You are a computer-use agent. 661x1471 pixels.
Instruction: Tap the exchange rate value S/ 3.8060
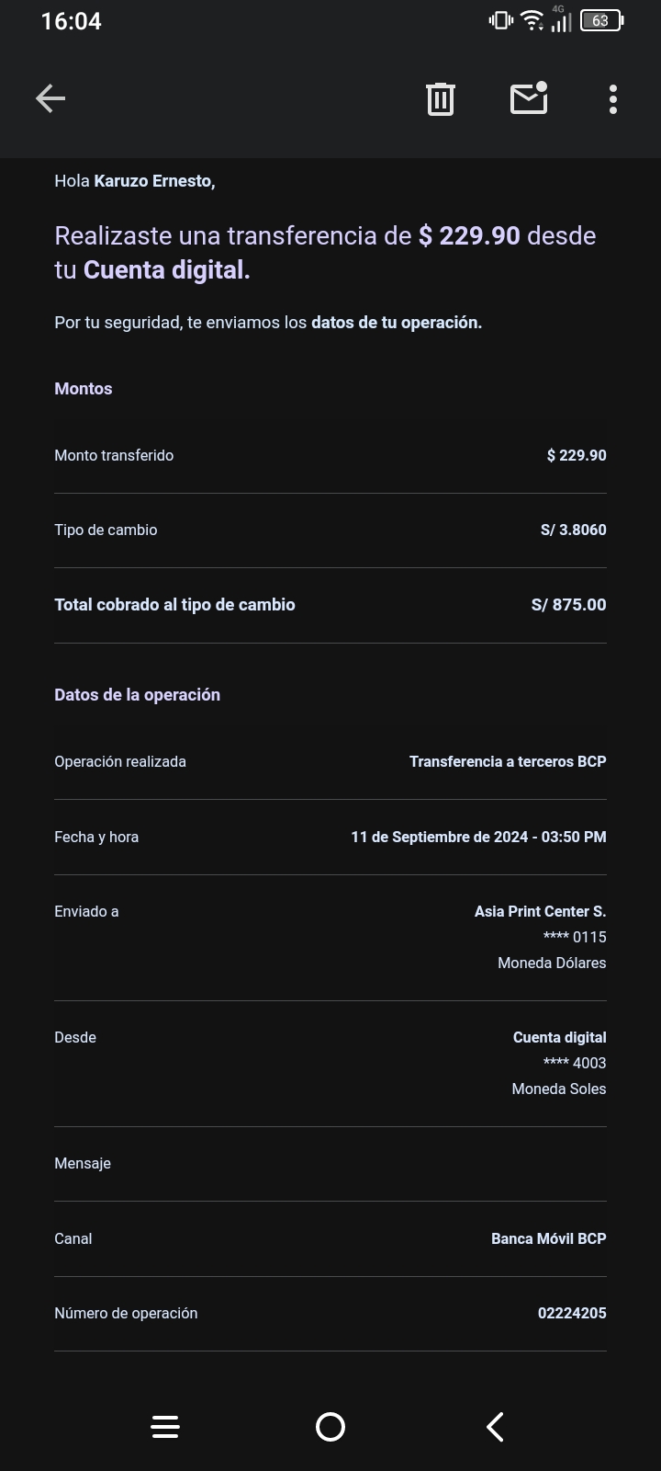click(x=573, y=530)
